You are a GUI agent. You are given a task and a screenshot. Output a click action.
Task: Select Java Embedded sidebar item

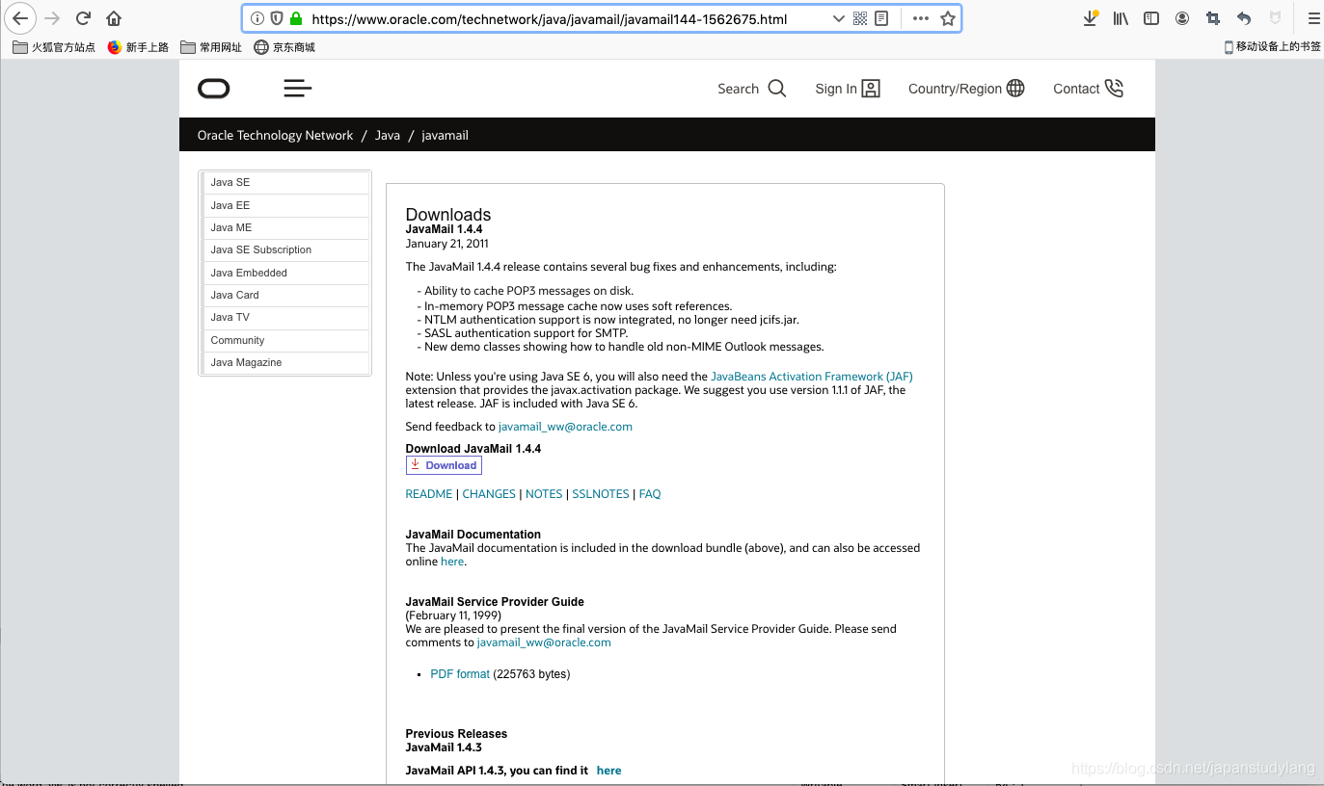285,273
